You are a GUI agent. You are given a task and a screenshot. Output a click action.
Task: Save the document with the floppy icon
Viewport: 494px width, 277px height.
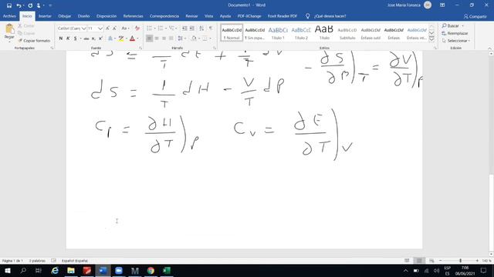pos(8,5)
